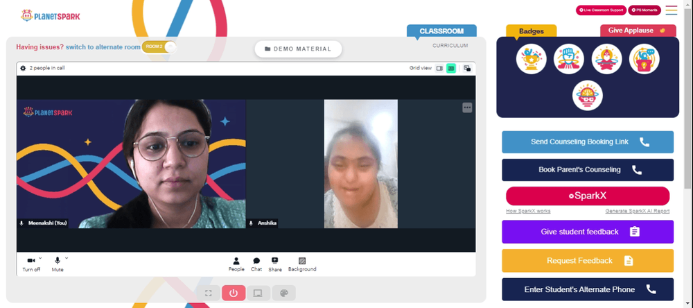
Task: Open PS Moments
Action: click(644, 10)
